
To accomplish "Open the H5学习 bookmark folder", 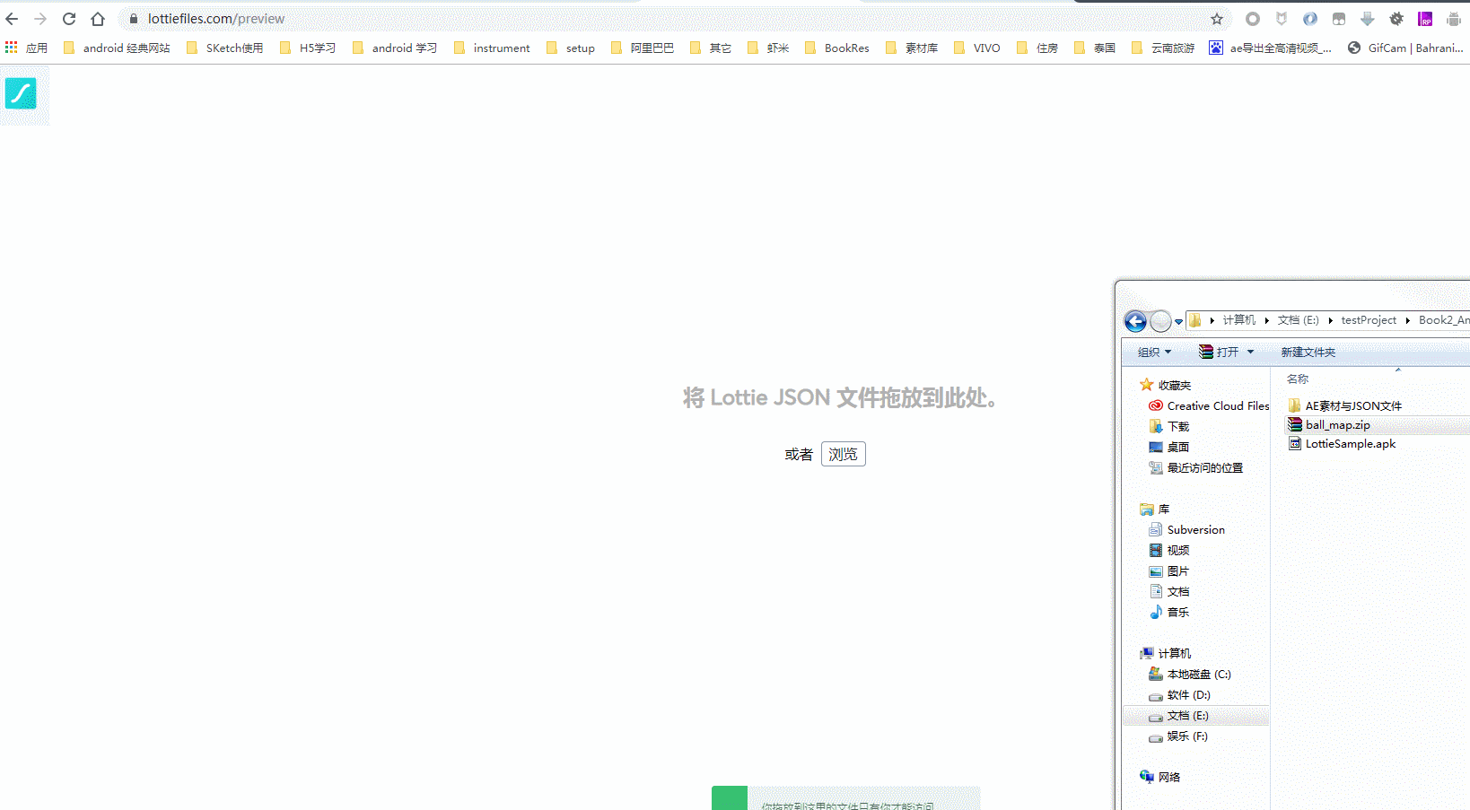I will click(x=308, y=48).
